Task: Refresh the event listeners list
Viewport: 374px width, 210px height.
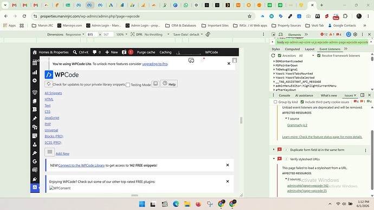Action: pyautogui.click(x=273, y=55)
